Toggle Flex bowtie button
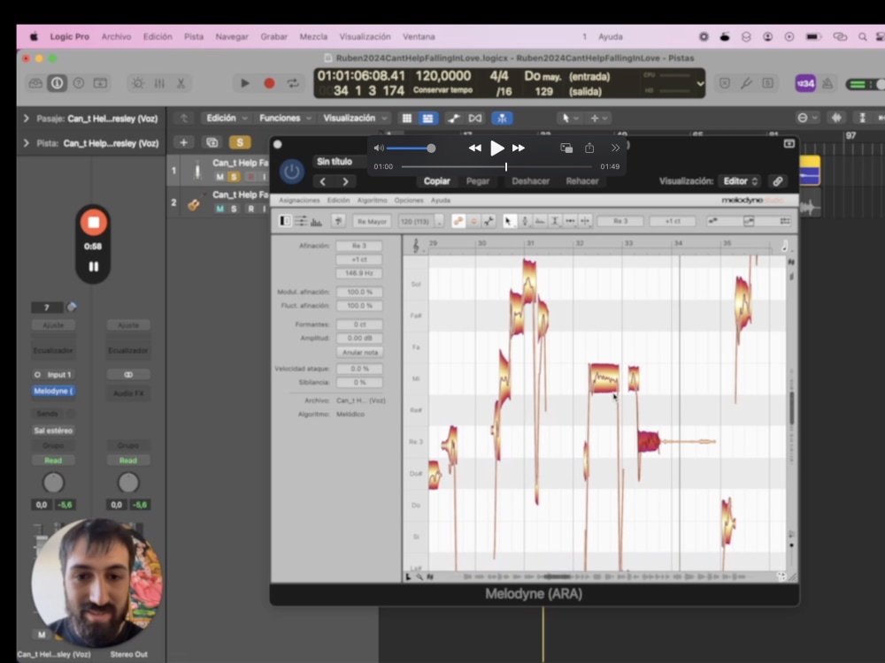885x663 pixels. pos(475,118)
